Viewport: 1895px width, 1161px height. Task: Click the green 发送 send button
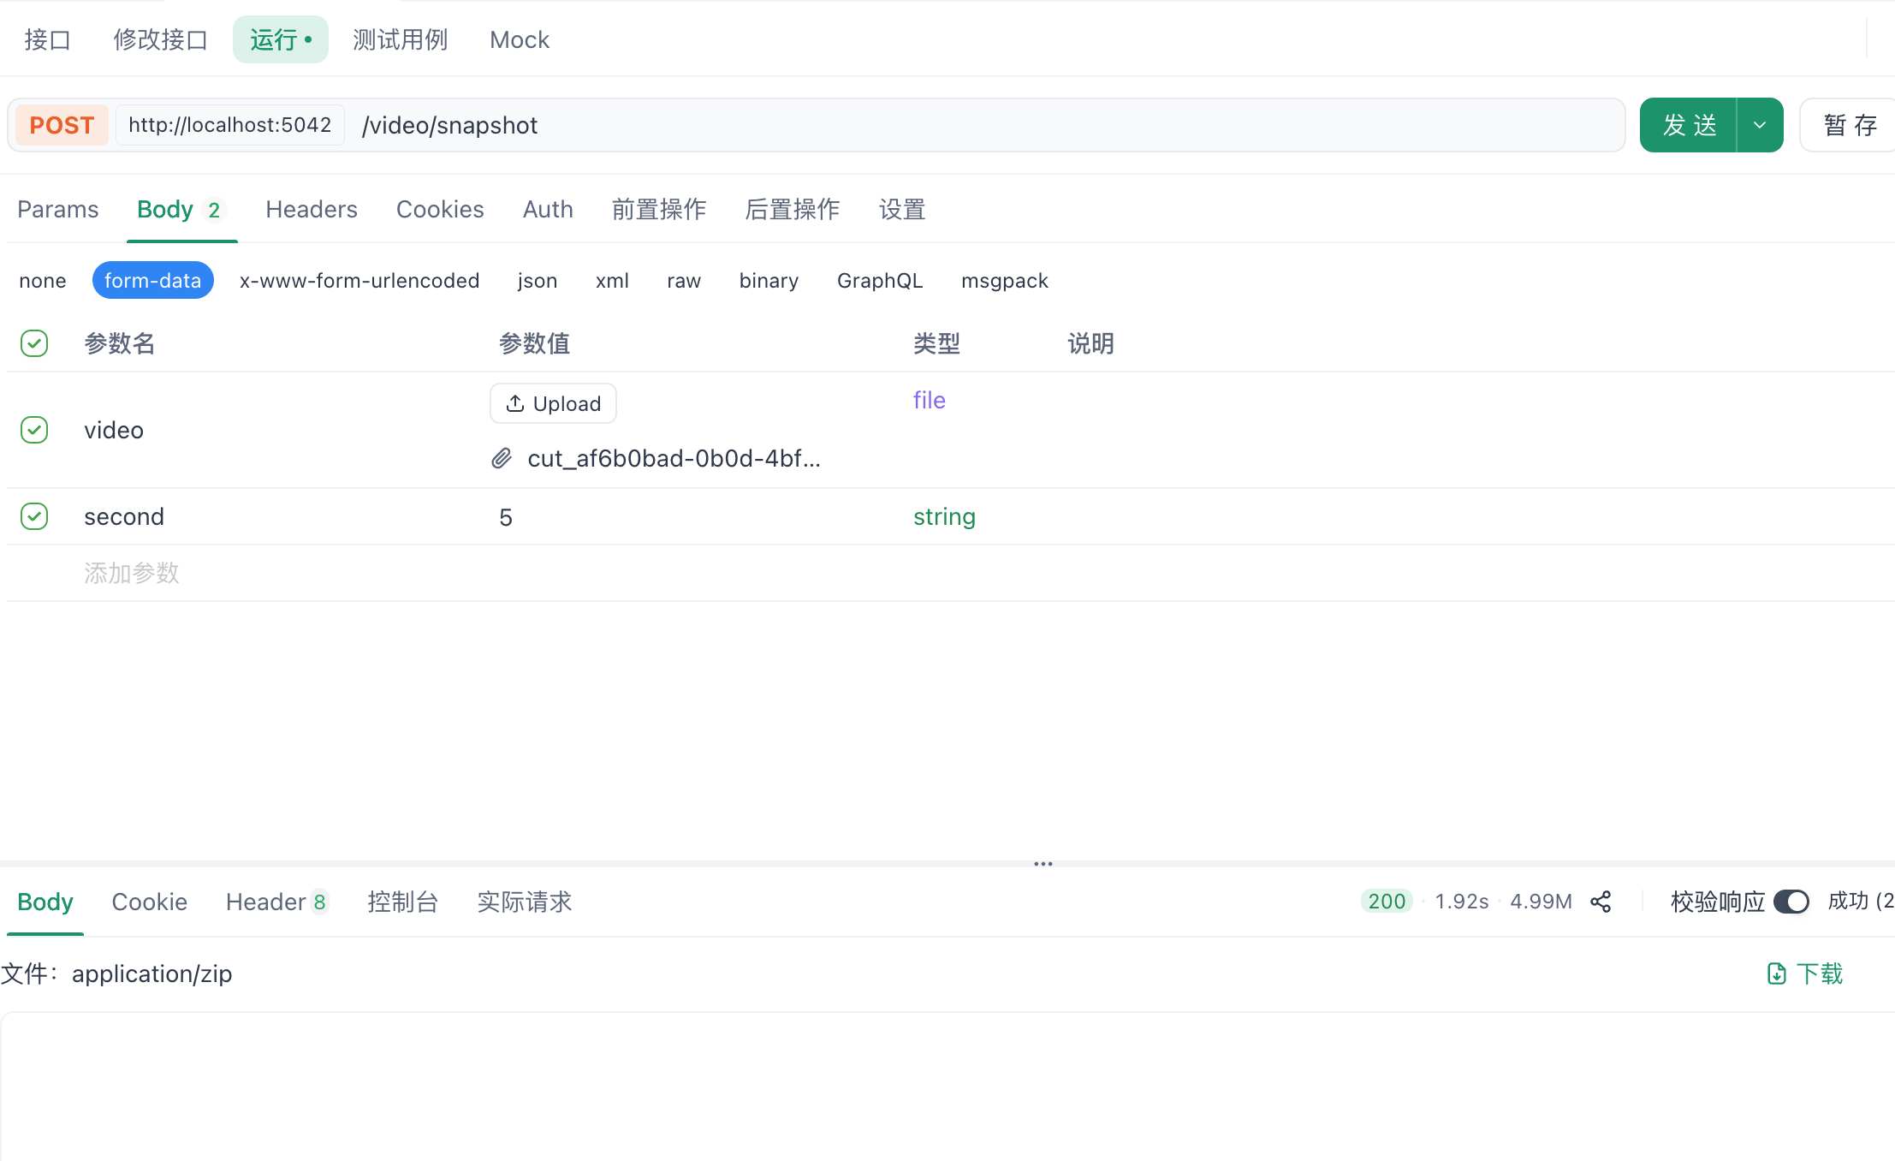pyautogui.click(x=1688, y=125)
